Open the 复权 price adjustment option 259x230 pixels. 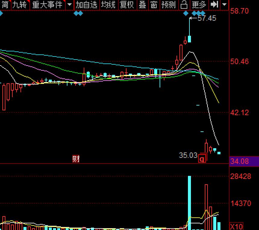coord(127,5)
